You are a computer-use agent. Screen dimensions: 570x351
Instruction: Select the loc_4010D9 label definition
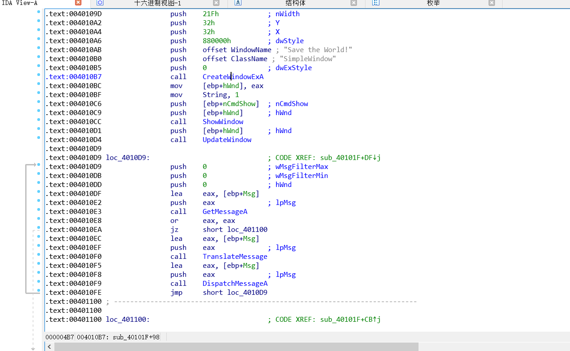(x=128, y=158)
